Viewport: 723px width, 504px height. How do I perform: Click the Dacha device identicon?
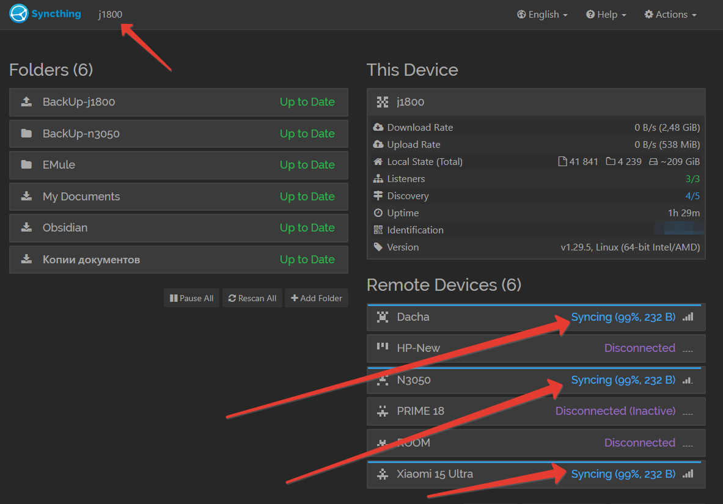click(x=382, y=317)
